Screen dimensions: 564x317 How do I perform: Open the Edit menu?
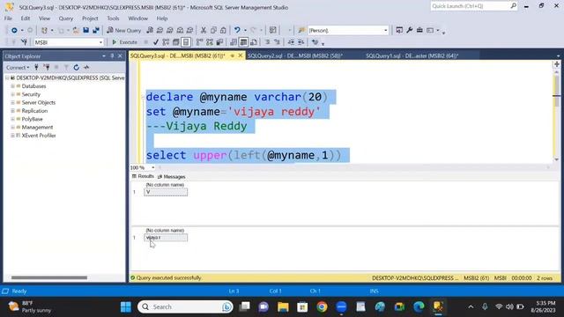(x=26, y=18)
